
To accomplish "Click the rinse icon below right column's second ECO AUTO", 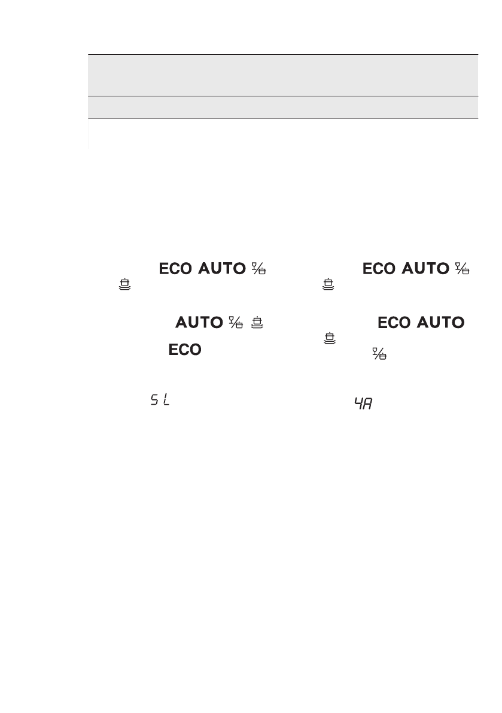I will (329, 338).
